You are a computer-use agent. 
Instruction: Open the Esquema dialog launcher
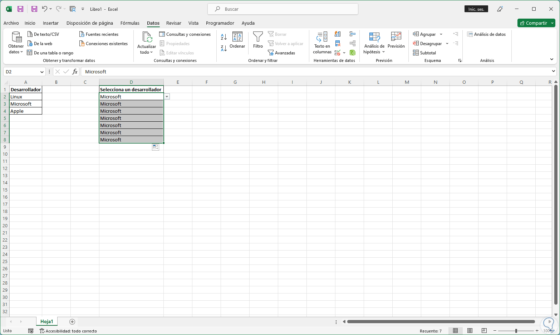click(x=460, y=60)
